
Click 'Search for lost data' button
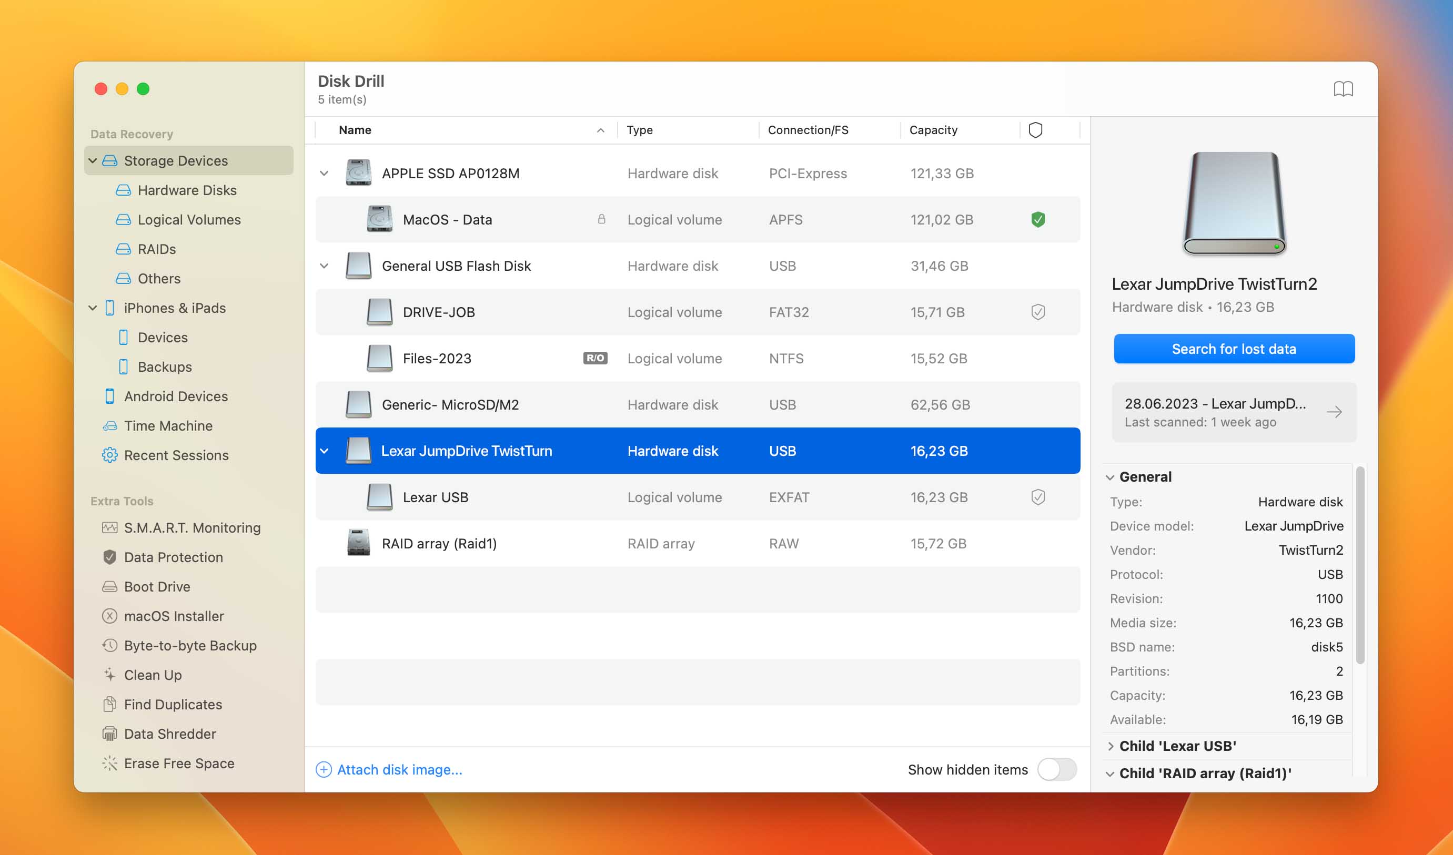tap(1234, 348)
